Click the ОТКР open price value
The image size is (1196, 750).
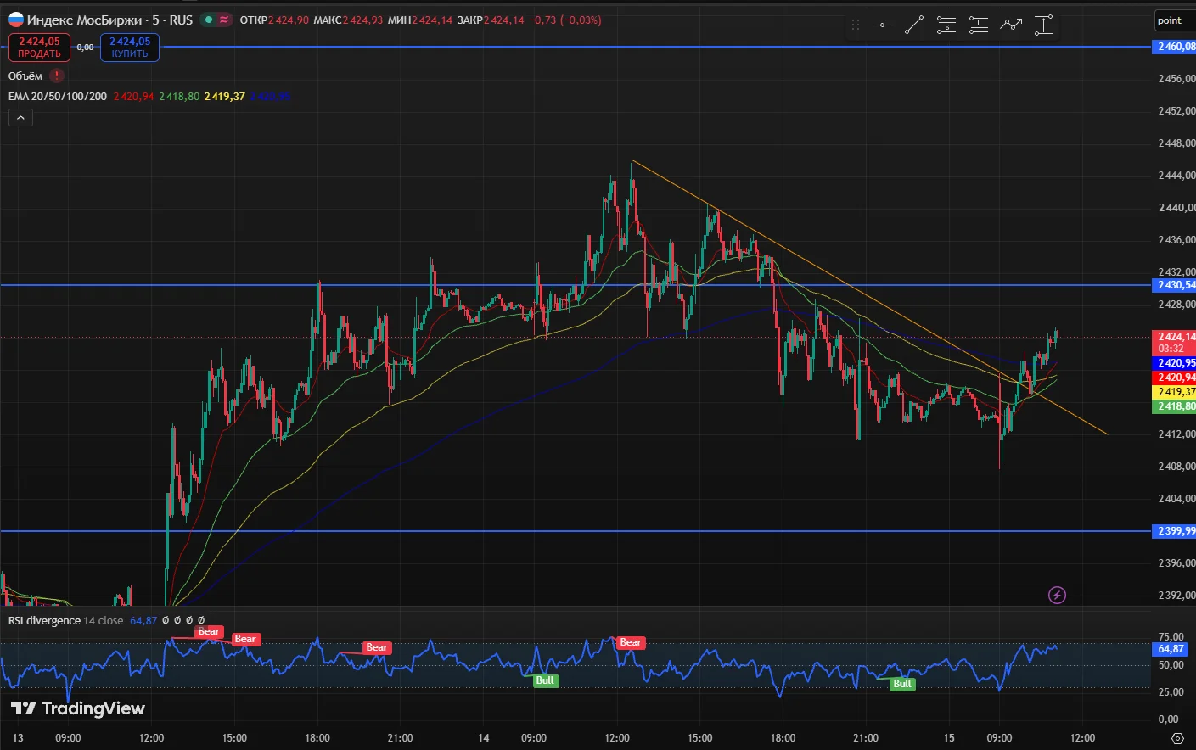click(289, 20)
